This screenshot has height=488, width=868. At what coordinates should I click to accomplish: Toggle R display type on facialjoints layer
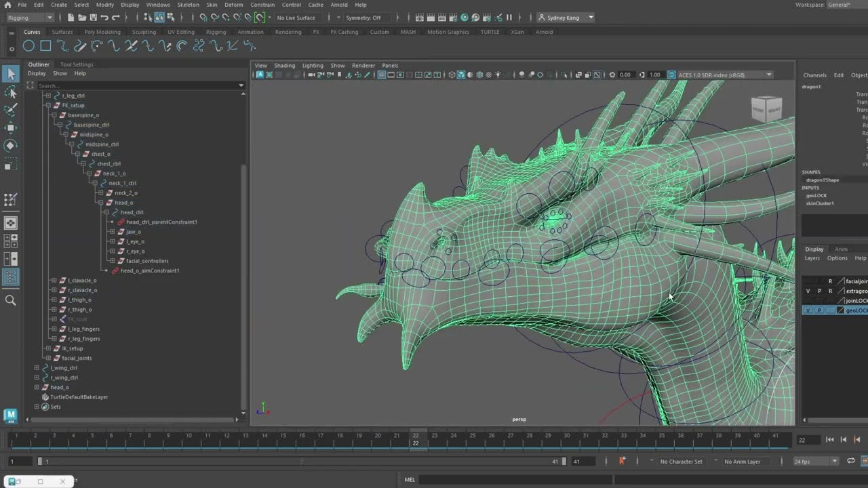pos(830,281)
